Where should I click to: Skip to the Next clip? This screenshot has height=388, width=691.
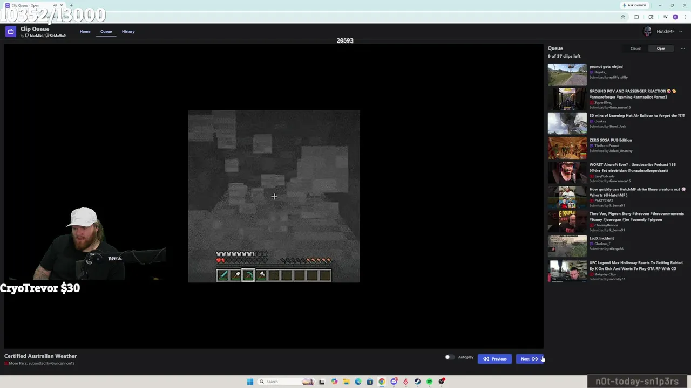click(x=529, y=359)
